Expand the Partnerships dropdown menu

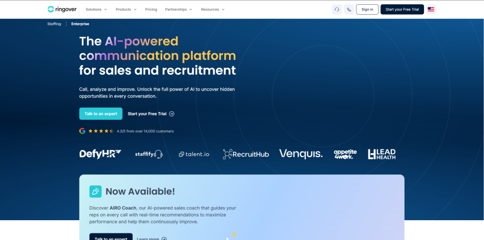pos(178,9)
